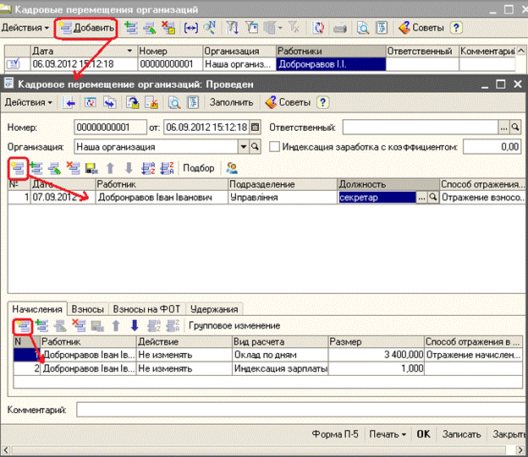Click the magnifier next to Организация field
This screenshot has height=457, width=528.
[x=256, y=147]
